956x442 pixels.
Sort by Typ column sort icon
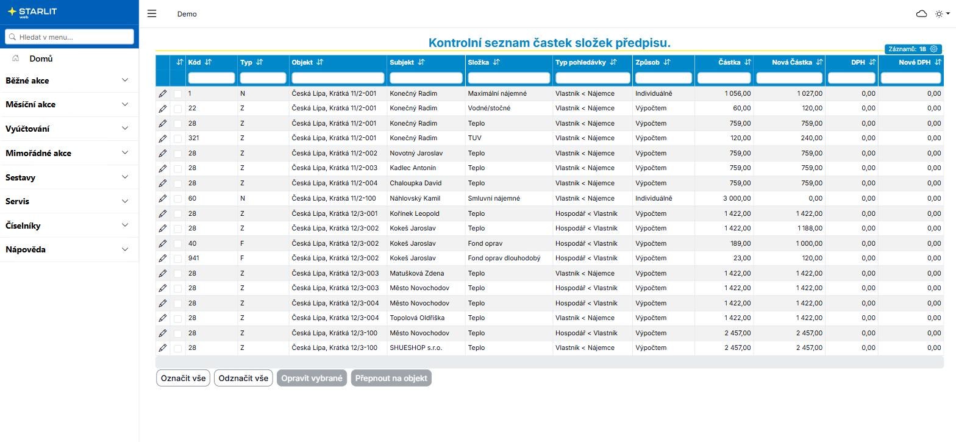pos(259,62)
